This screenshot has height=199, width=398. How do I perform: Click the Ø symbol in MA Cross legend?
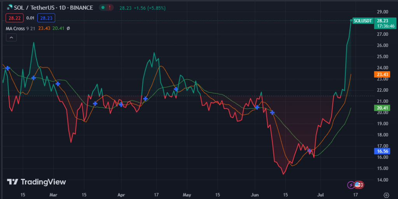pyautogui.click(x=68, y=28)
